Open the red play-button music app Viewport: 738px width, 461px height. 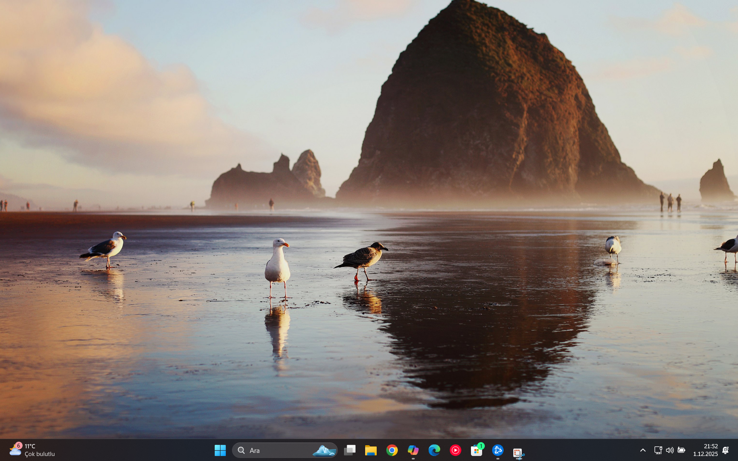[x=455, y=450]
